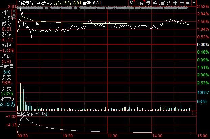Viewport: 210px width, 139px height.
Task: Open the toolbar dropdown triangle
Action: tap(194, 3)
